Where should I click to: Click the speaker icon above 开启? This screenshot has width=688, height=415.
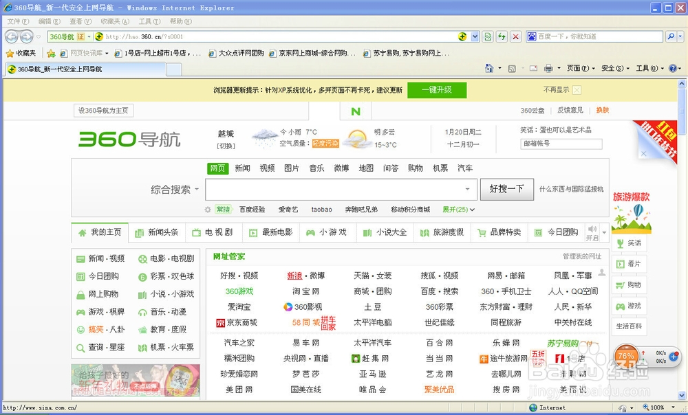pyautogui.click(x=592, y=229)
